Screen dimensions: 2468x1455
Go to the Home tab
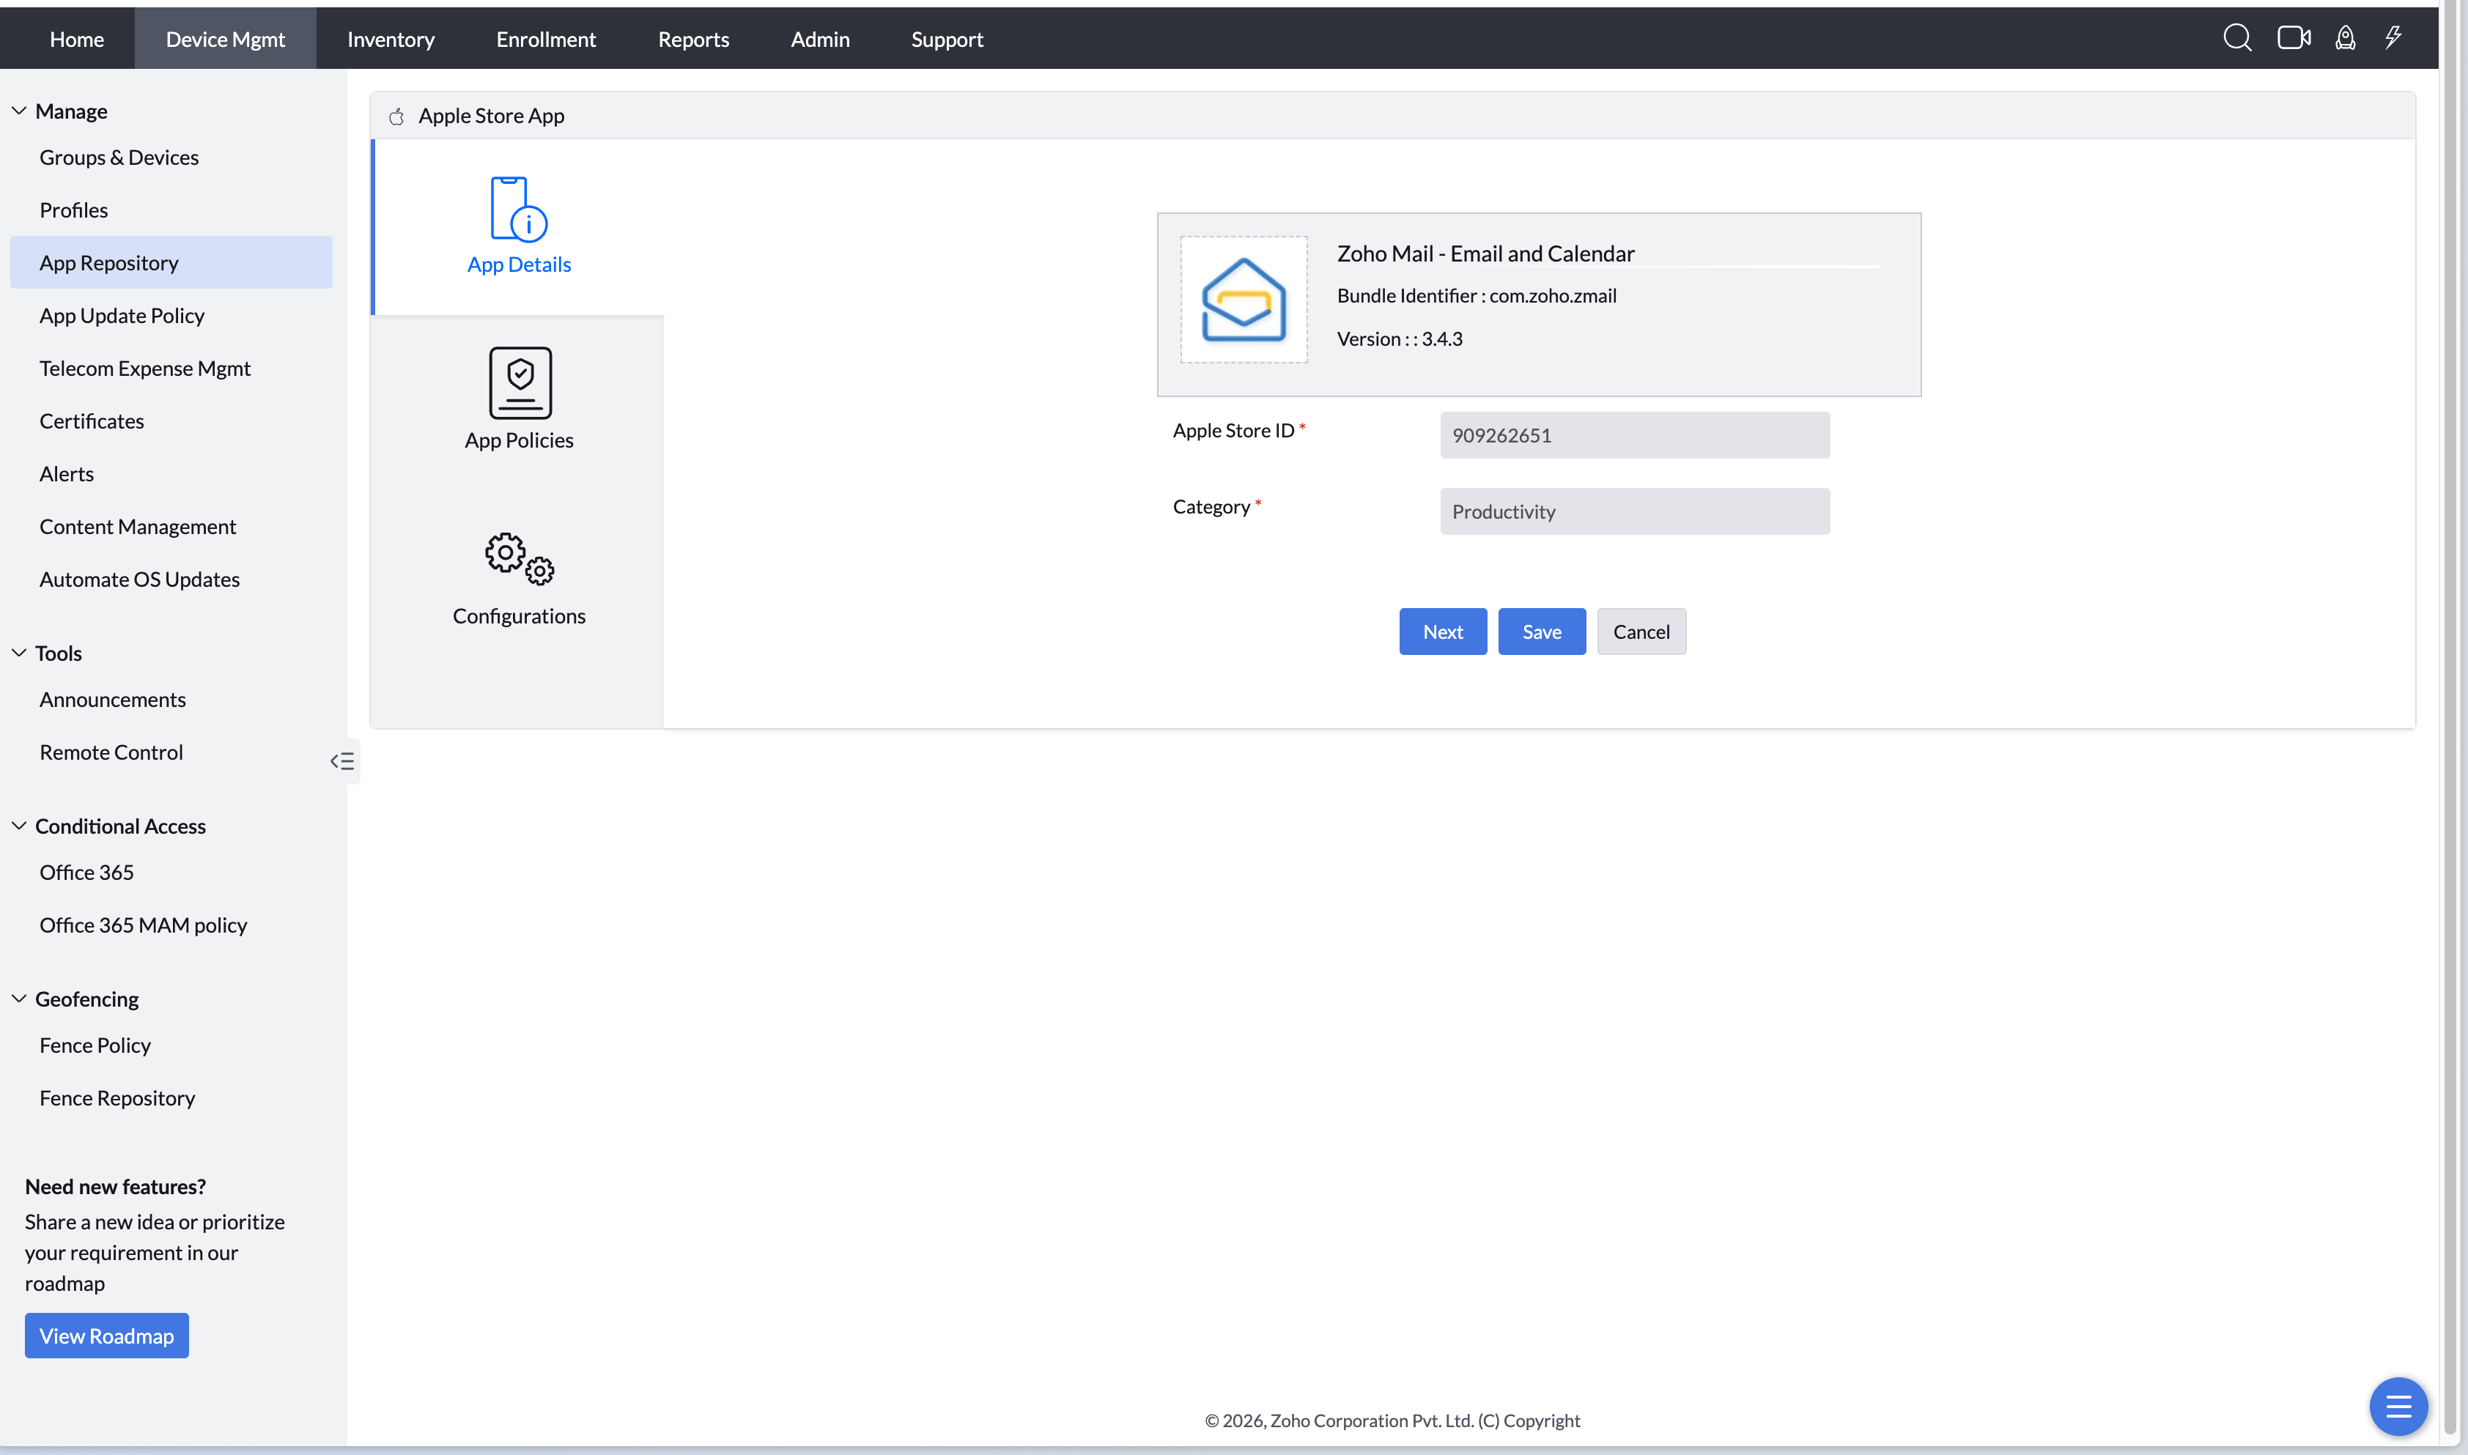click(76, 38)
